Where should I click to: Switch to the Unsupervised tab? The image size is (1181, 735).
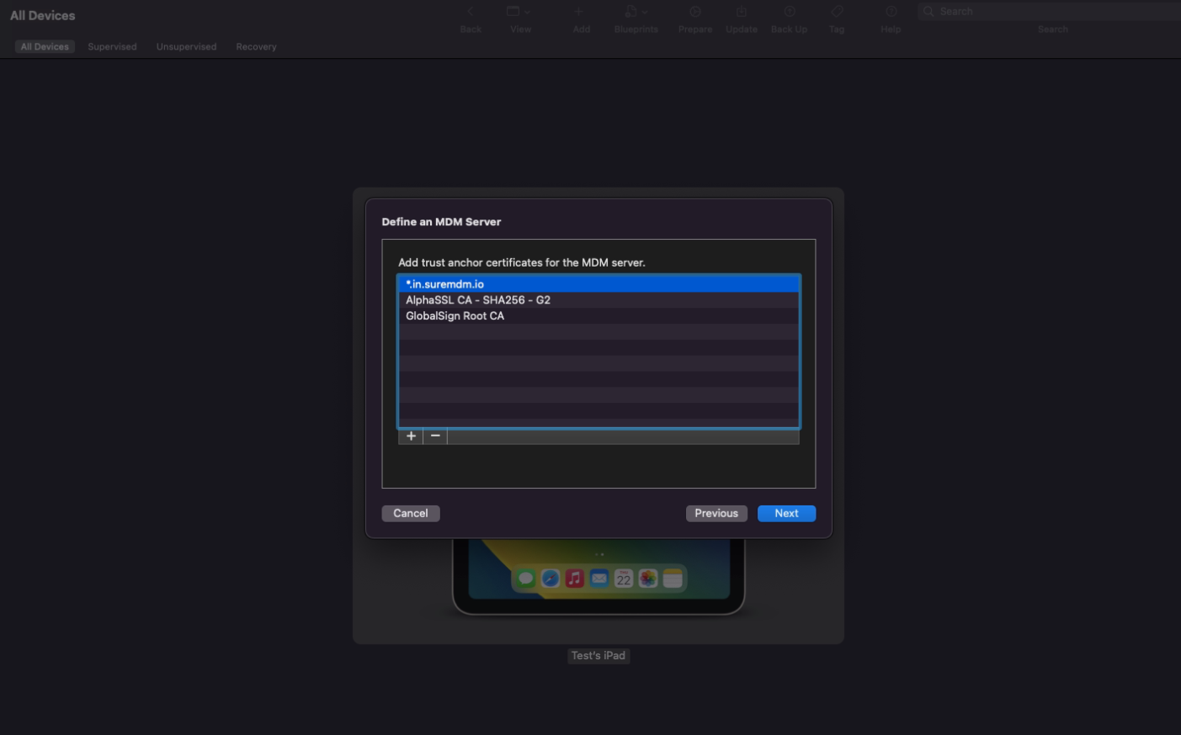pyautogui.click(x=186, y=47)
